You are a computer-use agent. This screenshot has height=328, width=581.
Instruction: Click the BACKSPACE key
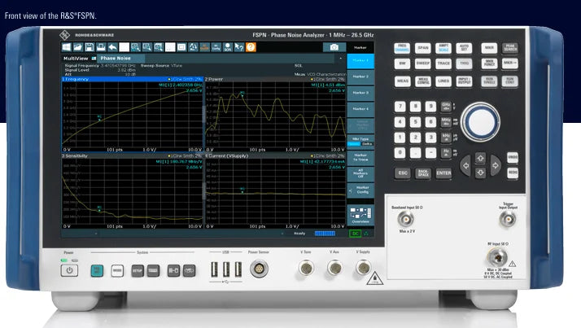click(x=423, y=173)
